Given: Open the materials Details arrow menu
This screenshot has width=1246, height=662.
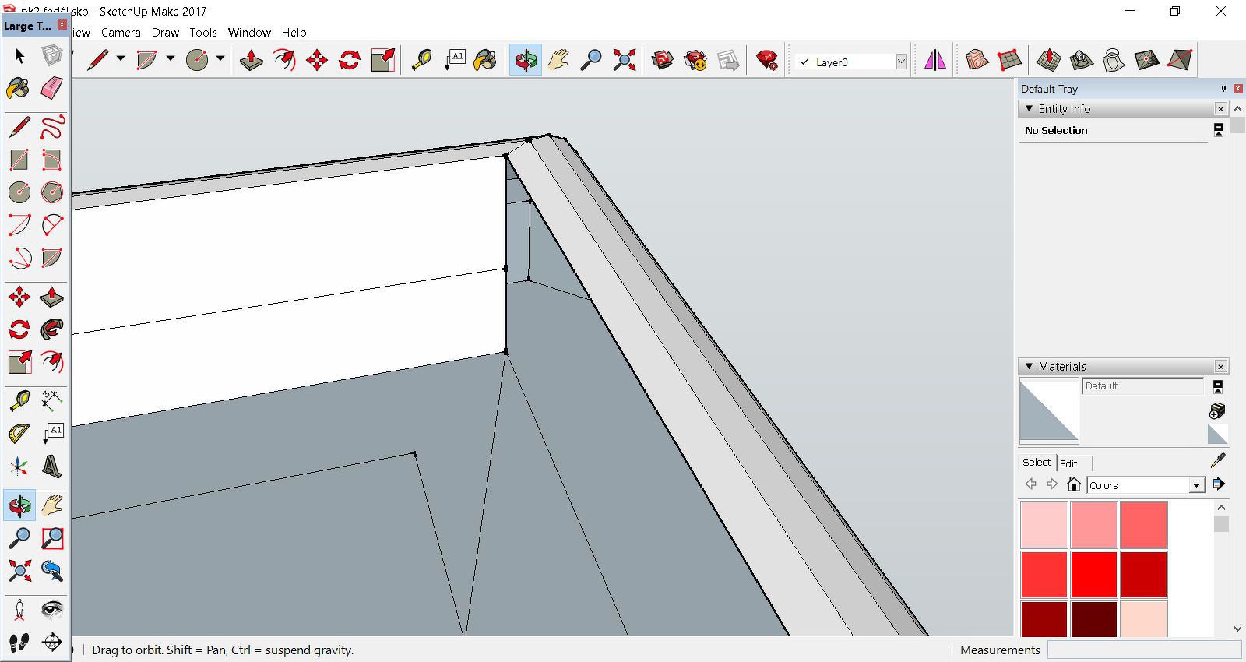Looking at the screenshot, I should 1219,484.
